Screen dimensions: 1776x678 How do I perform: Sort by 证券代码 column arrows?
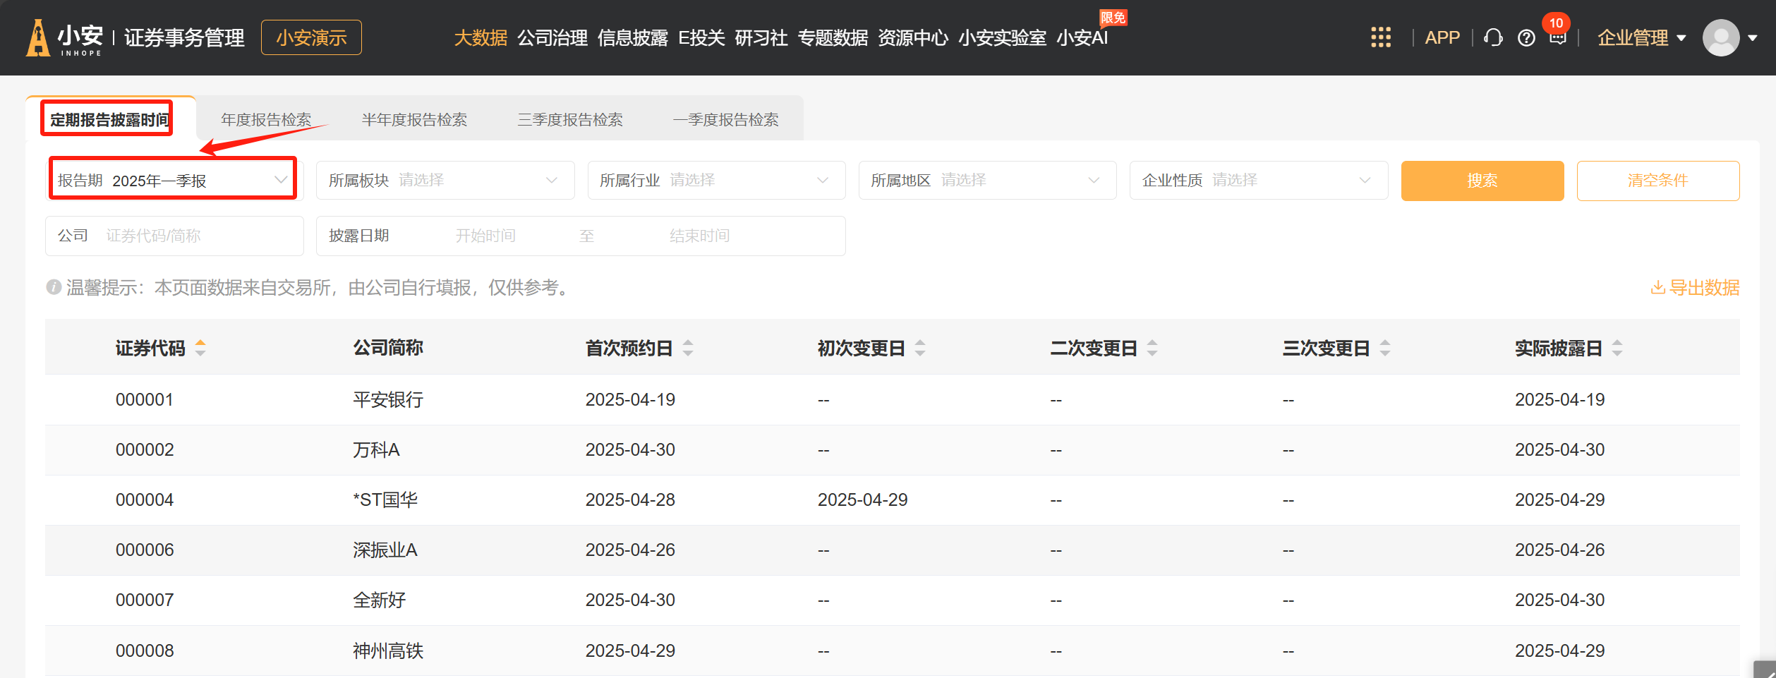pos(200,348)
